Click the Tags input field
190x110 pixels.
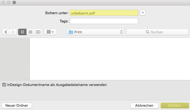[x=104, y=21]
